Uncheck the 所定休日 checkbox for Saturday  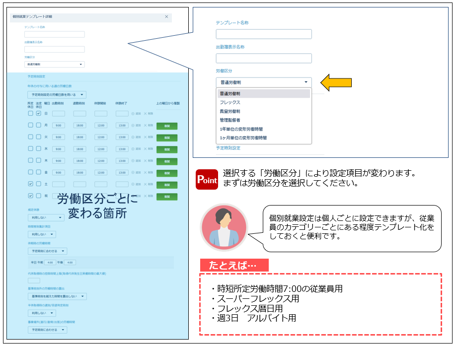click(x=30, y=184)
